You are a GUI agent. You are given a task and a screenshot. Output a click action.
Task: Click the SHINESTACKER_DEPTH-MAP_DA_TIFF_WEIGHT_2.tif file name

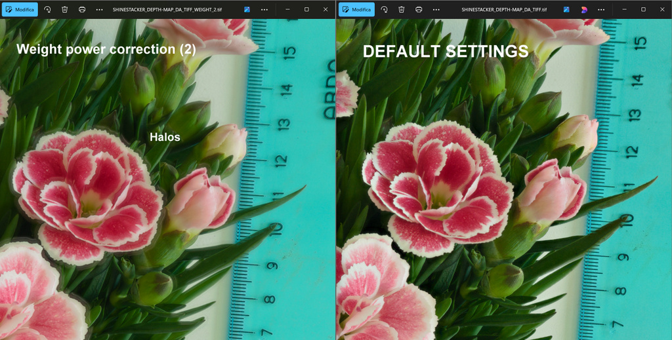(169, 9)
